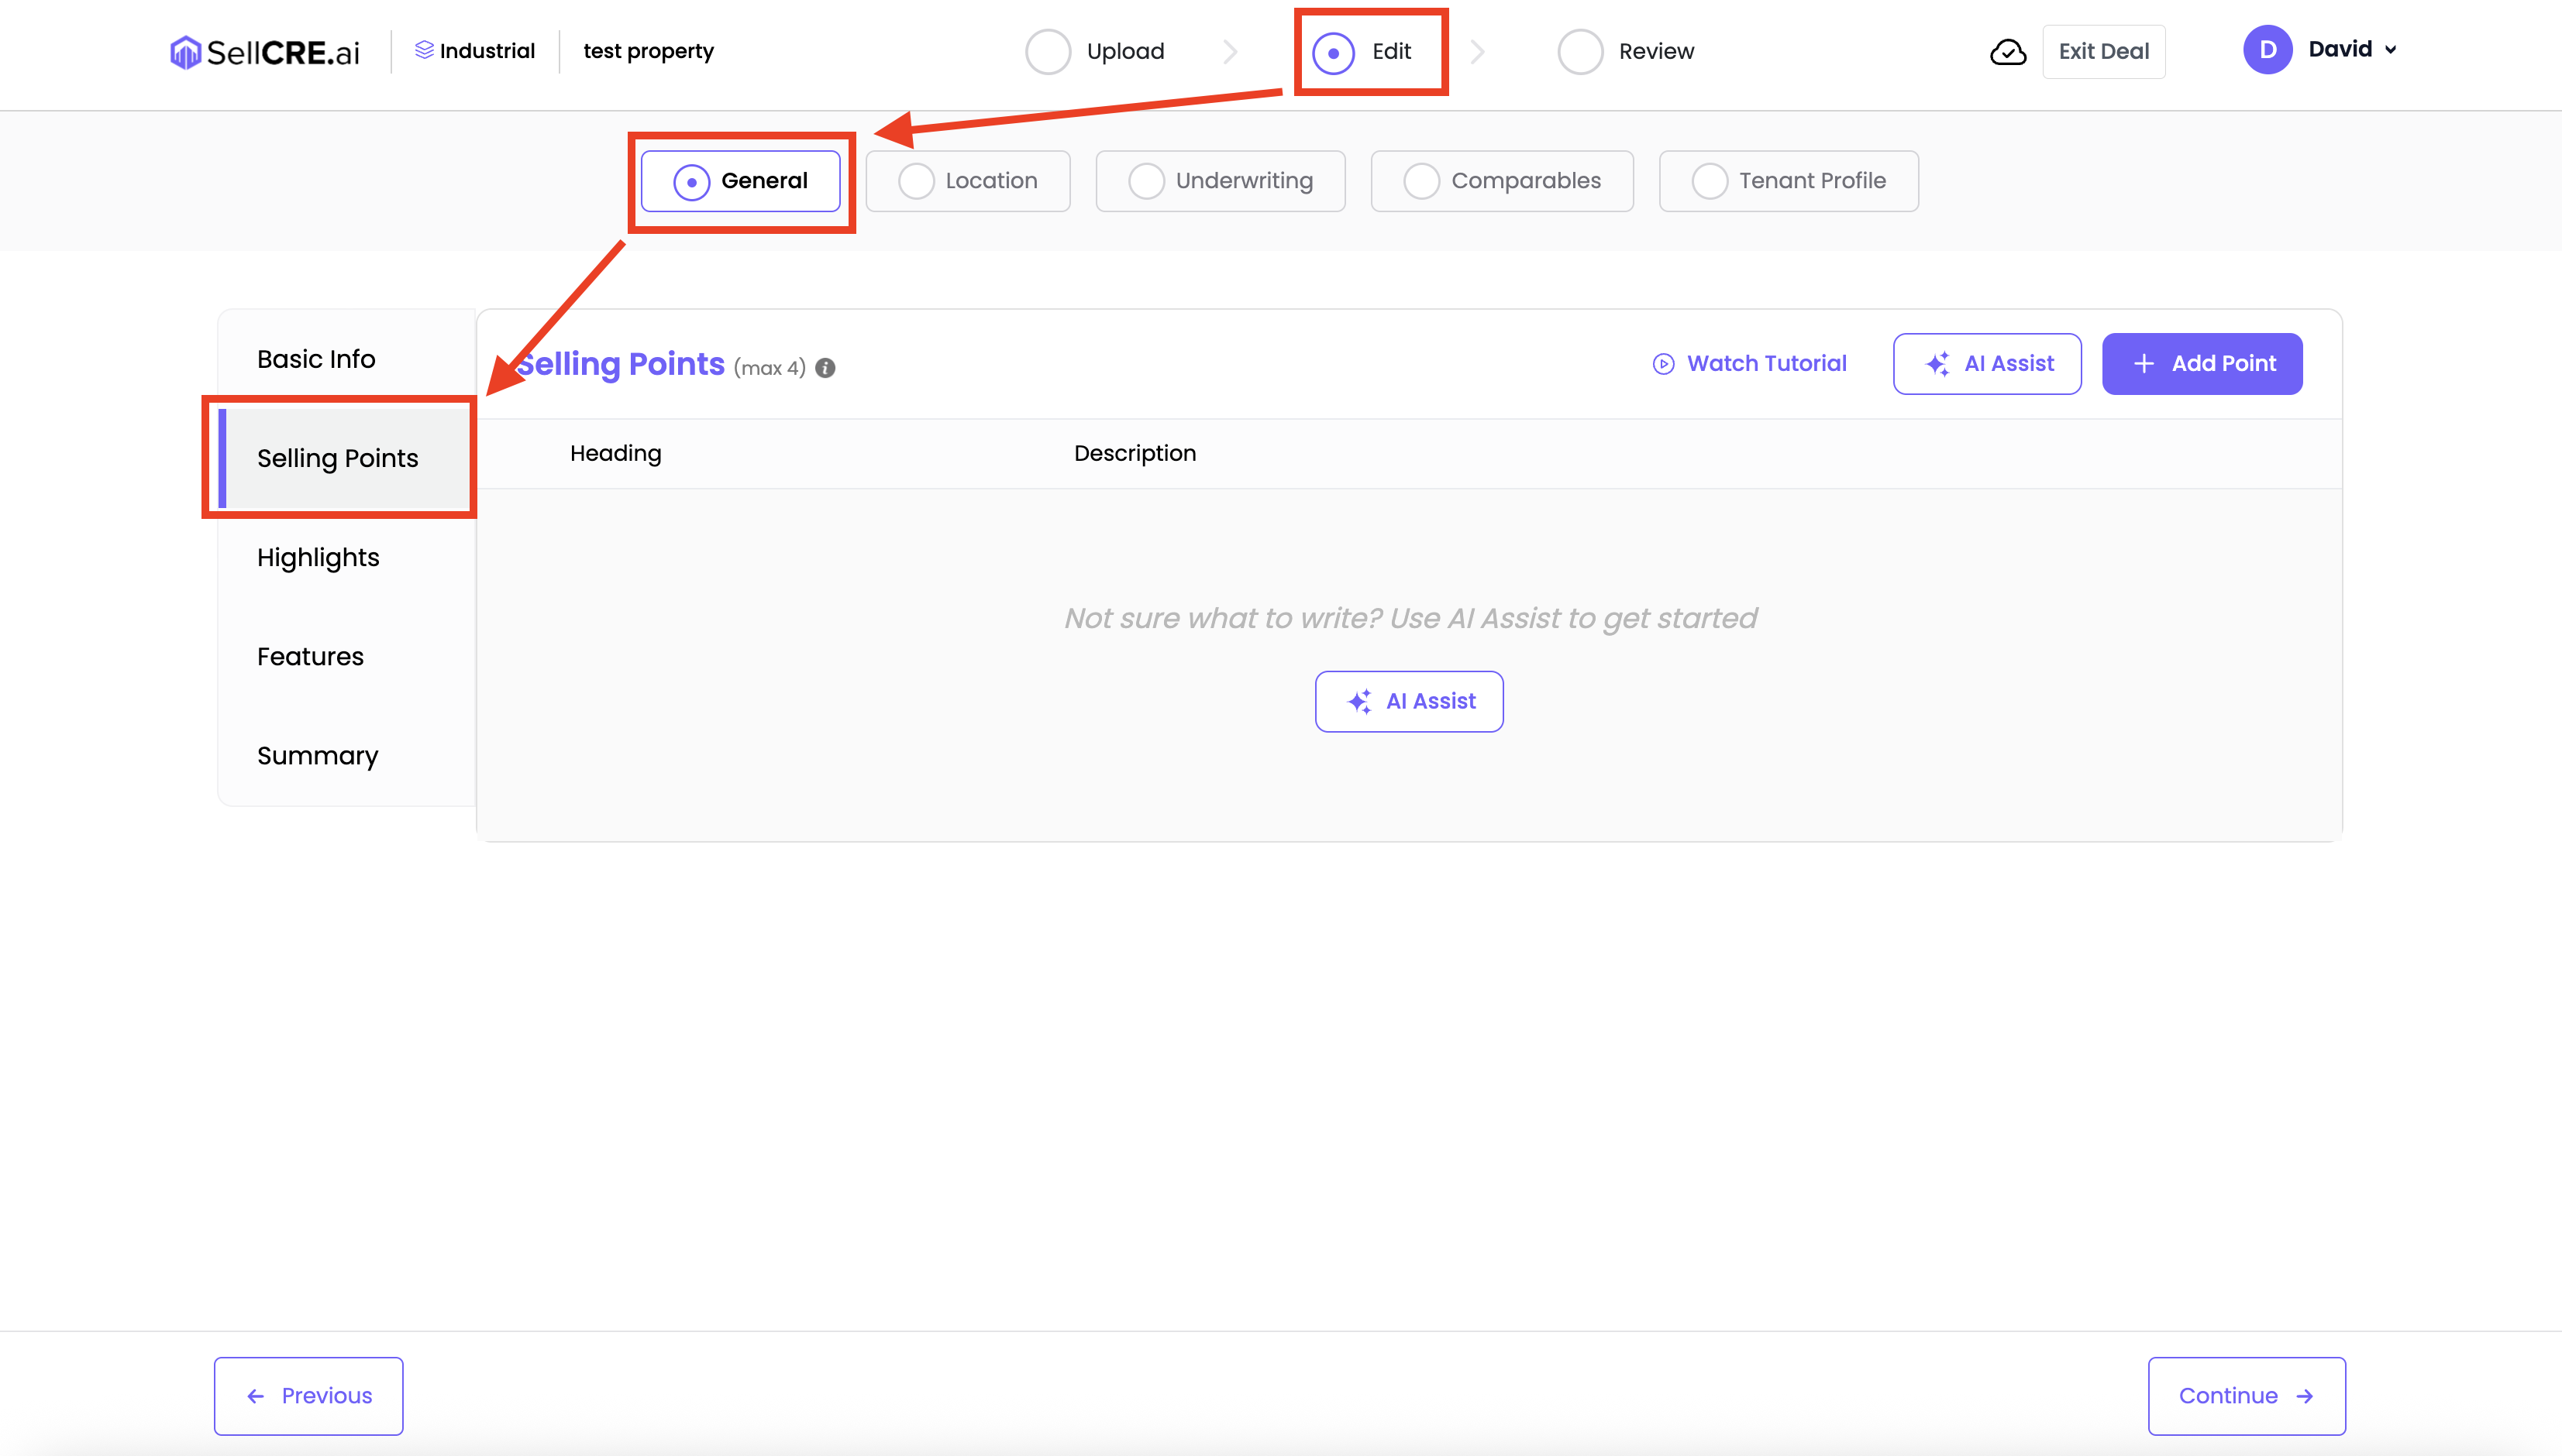Click the chevron after Upload step
This screenshot has width=2562, height=1456.
click(1230, 52)
